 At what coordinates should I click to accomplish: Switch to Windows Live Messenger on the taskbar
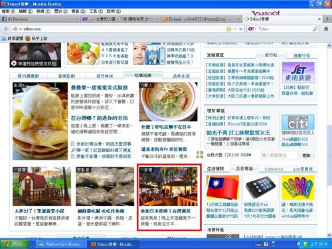[x=60, y=244]
